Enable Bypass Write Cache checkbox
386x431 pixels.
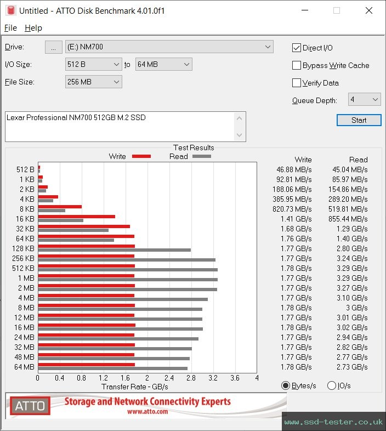click(297, 65)
